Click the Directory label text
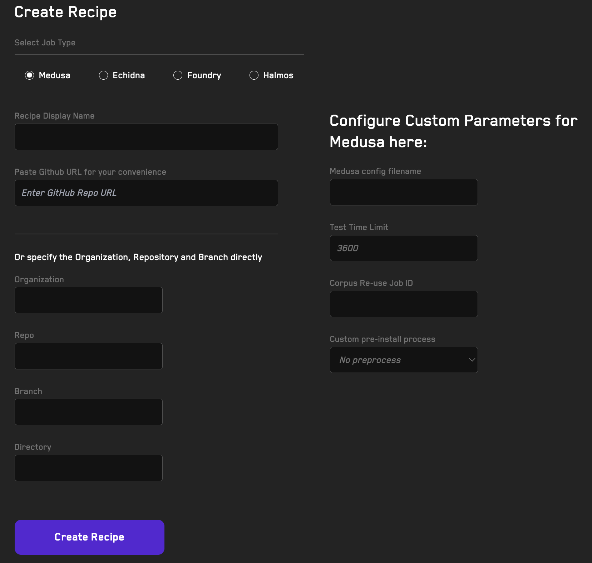 pyautogui.click(x=33, y=447)
